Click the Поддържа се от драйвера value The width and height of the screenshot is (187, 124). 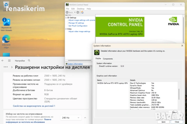[58, 84]
